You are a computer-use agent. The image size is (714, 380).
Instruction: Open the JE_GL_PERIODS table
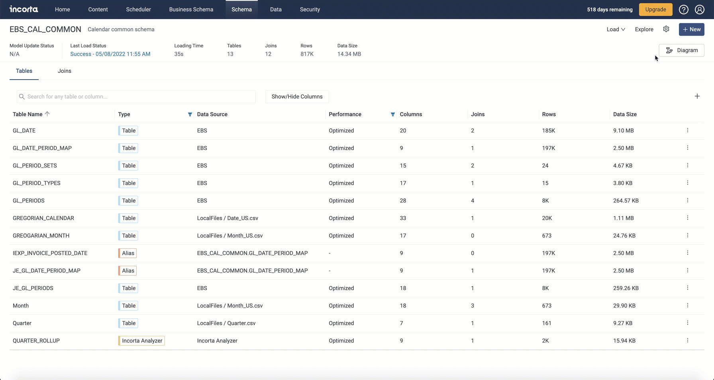click(x=33, y=288)
